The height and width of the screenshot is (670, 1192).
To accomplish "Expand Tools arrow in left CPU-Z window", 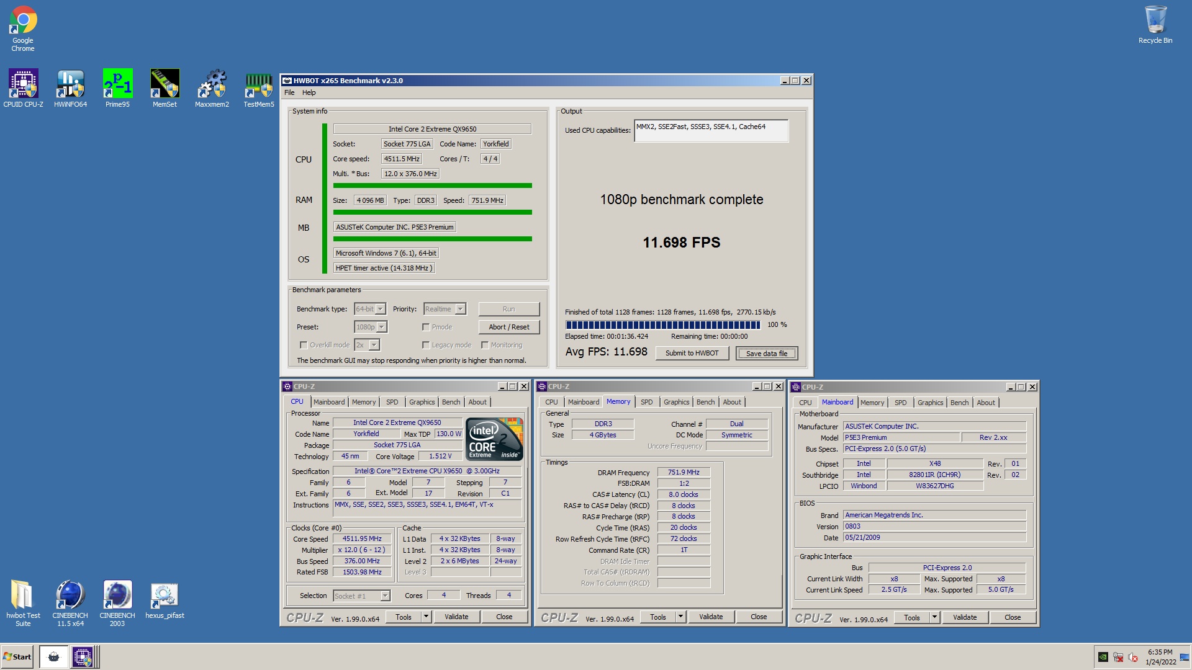I will pyautogui.click(x=427, y=617).
